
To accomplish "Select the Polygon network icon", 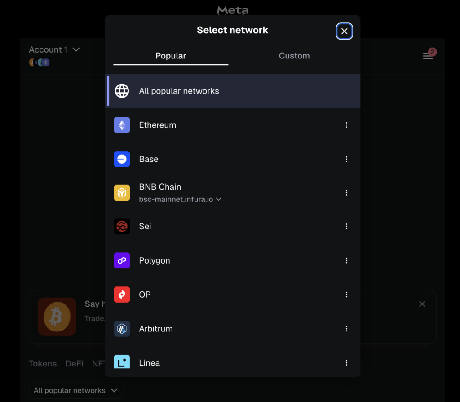I will click(122, 260).
